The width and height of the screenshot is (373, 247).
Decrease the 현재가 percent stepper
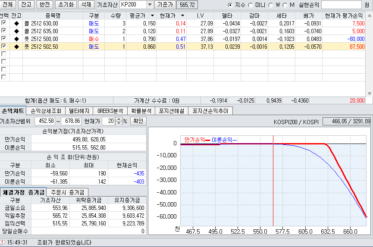pyautogui.click(x=119, y=123)
